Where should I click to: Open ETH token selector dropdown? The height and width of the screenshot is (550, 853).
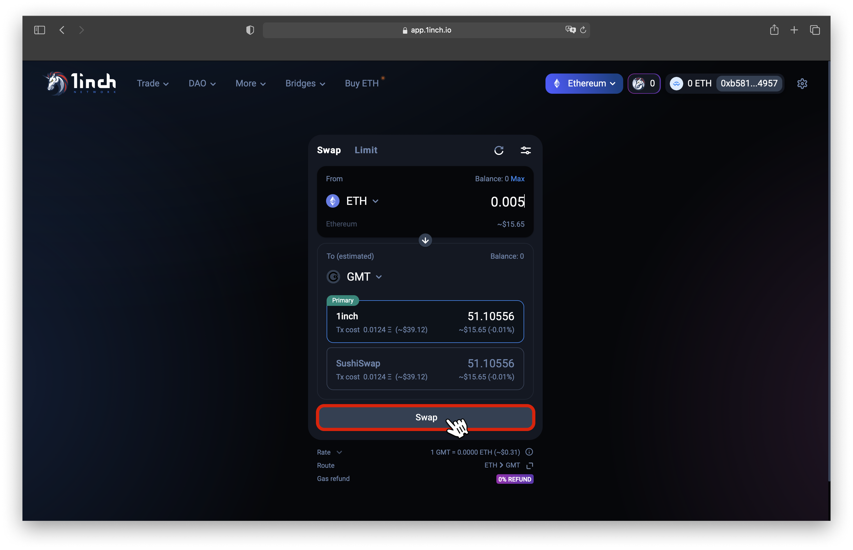click(x=362, y=201)
